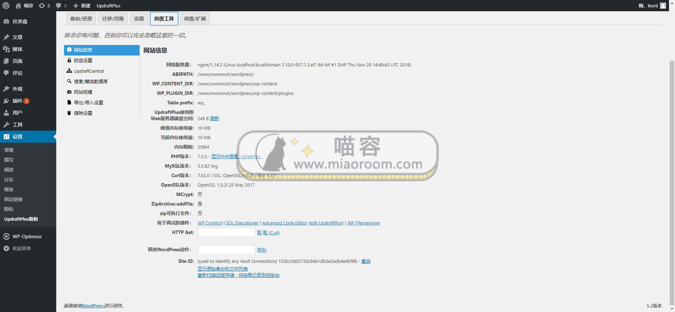This screenshot has height=312, width=675.
Task: Open 设置 settings icon in sidebar
Action: pyautogui.click(x=6, y=137)
